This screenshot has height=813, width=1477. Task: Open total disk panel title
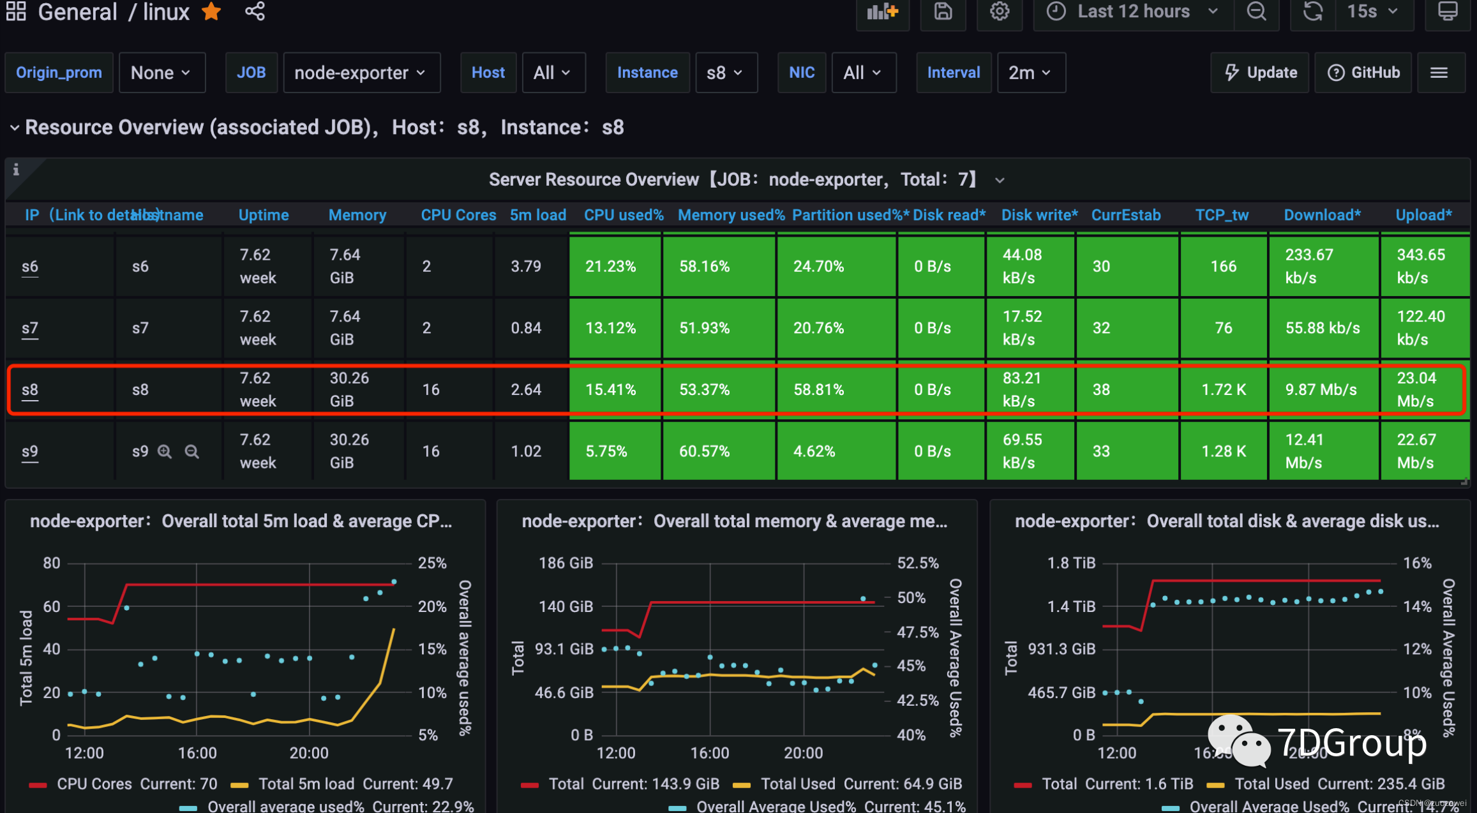(1227, 521)
